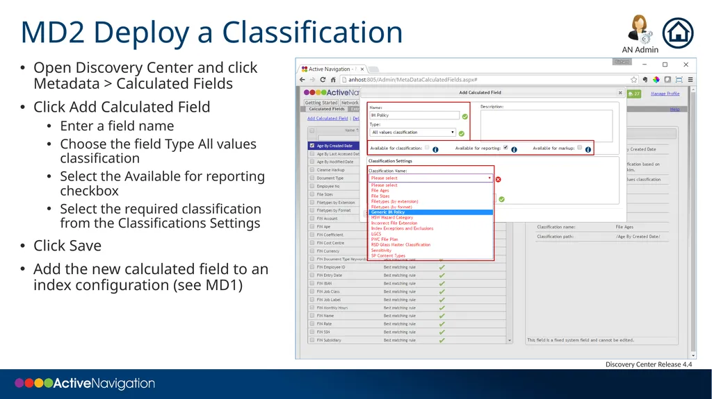Screen dimensions: 712x399
Task: Choose MSW Hazard Category option
Action: click(392, 218)
